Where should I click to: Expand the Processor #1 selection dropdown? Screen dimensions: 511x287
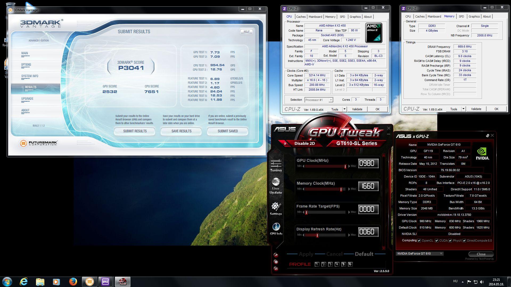[331, 100]
